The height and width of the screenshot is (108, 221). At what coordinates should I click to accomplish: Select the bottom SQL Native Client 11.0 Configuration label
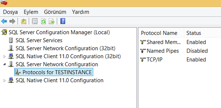pyautogui.click(x=59, y=80)
